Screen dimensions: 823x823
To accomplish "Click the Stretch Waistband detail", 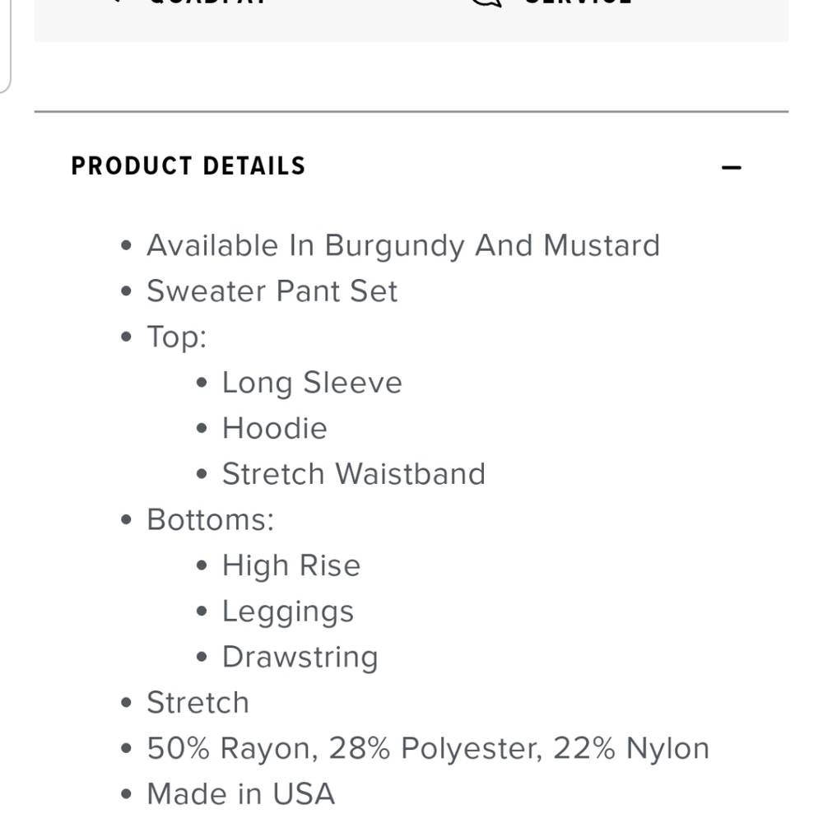I will coord(353,474).
